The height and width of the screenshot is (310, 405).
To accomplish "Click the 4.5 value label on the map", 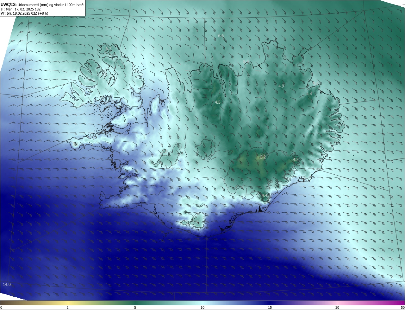I will (218, 102).
